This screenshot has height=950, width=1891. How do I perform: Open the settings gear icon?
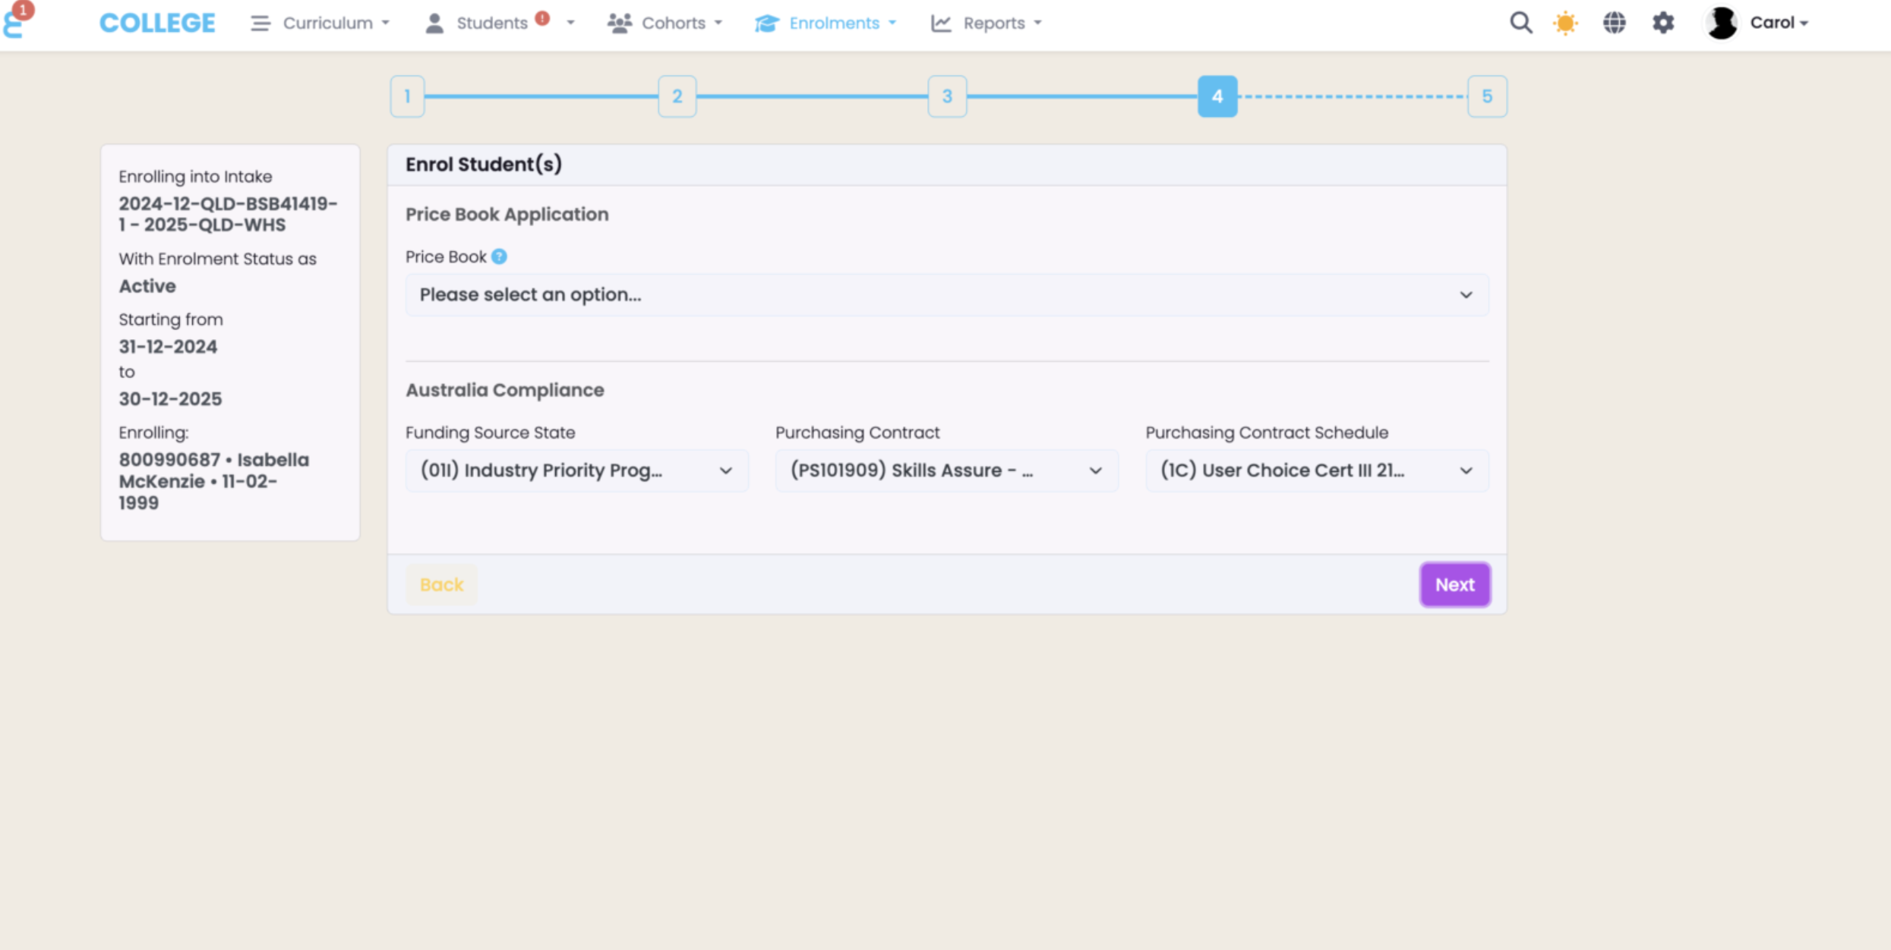[x=1663, y=23]
